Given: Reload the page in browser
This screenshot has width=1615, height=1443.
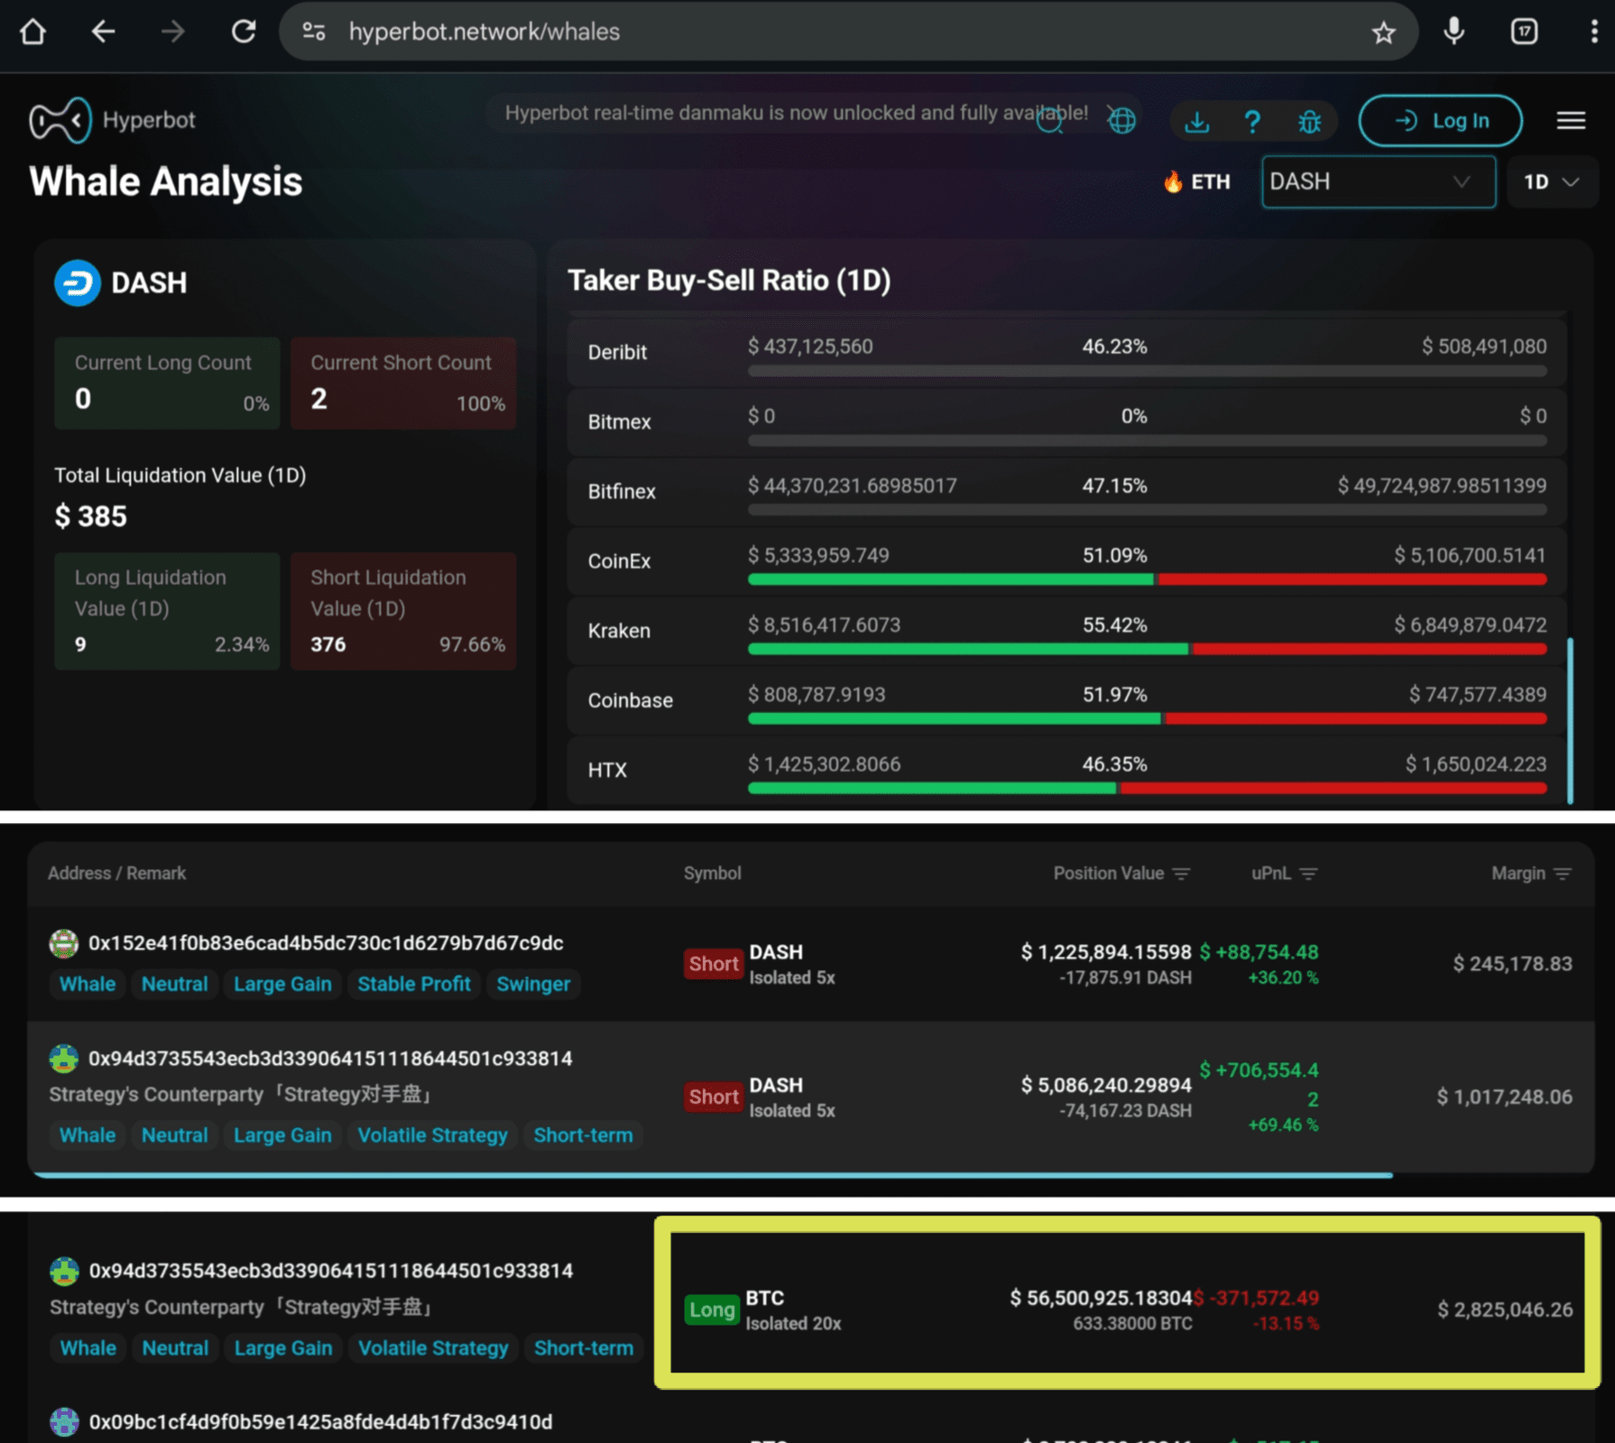Looking at the screenshot, I should click(x=244, y=32).
